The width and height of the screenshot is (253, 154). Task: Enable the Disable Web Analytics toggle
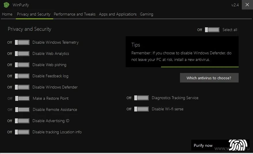pyautogui.click(x=22, y=53)
